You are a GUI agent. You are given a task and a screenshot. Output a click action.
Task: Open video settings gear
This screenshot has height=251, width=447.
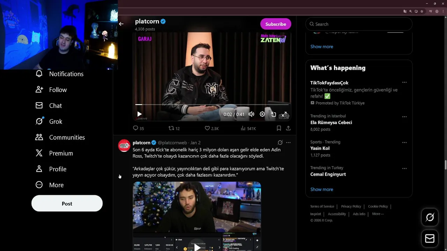262,114
